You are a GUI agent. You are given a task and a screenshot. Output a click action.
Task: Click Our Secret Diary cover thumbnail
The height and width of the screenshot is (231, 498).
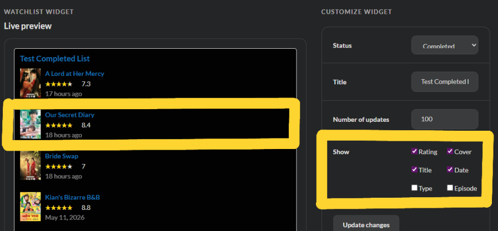point(30,124)
